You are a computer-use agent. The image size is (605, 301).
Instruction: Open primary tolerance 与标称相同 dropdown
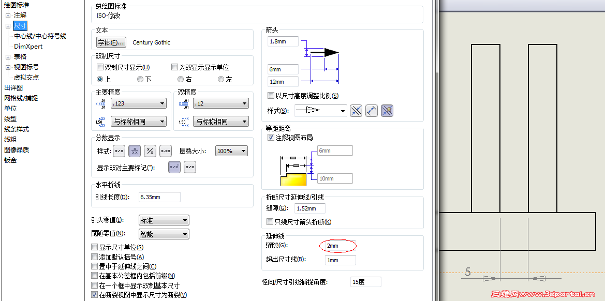tap(139, 122)
